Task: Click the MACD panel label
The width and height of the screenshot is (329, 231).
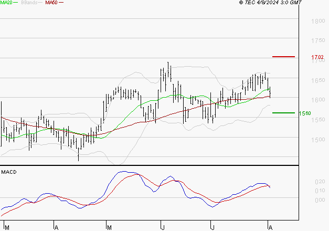Action: 9,172
